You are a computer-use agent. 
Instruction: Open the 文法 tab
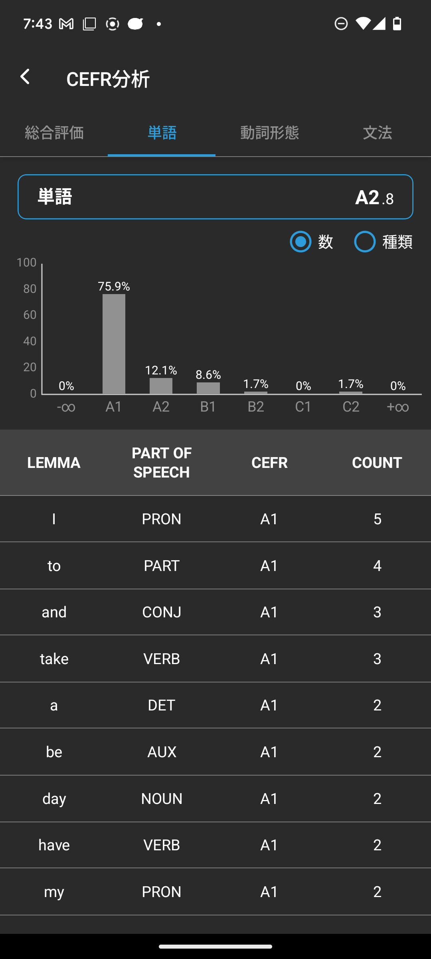[x=377, y=133]
